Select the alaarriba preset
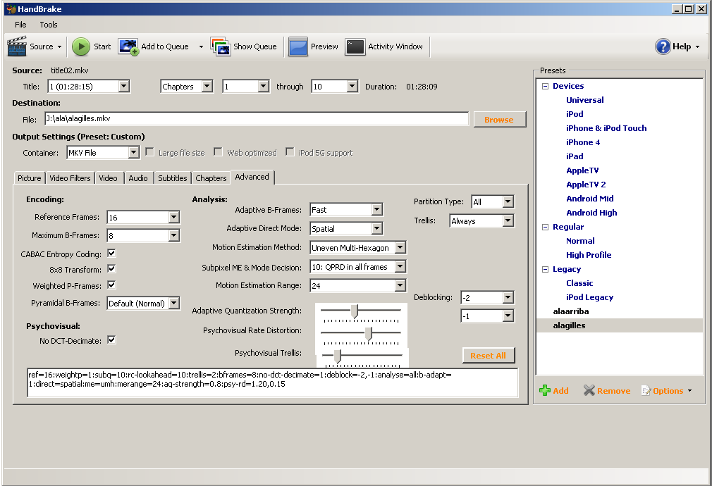This screenshot has height=486, width=712. click(x=571, y=311)
